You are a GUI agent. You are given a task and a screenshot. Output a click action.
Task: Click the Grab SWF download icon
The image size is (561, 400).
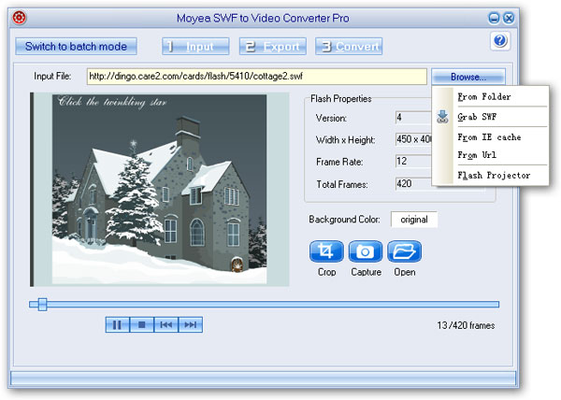[x=442, y=117]
